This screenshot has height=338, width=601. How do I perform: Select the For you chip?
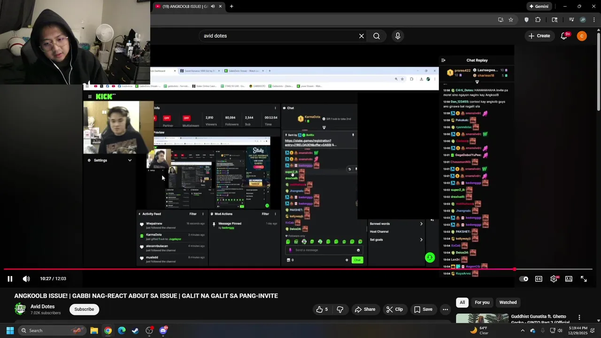point(482,302)
